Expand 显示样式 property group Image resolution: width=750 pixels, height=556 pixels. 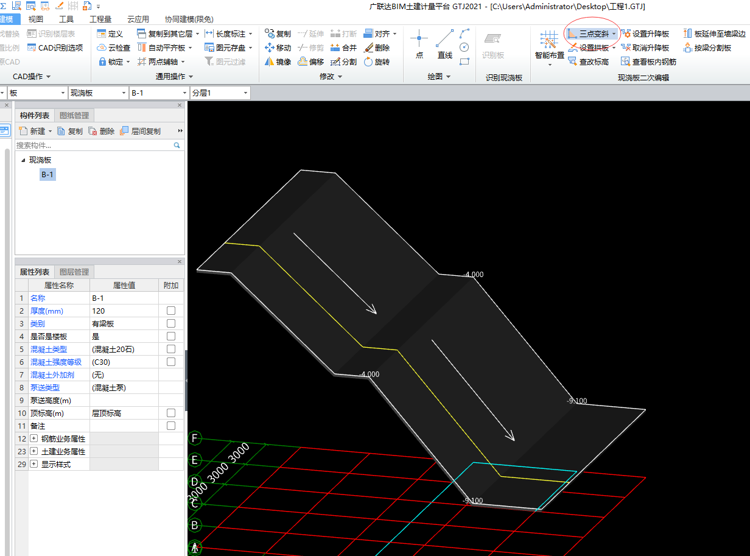33,464
